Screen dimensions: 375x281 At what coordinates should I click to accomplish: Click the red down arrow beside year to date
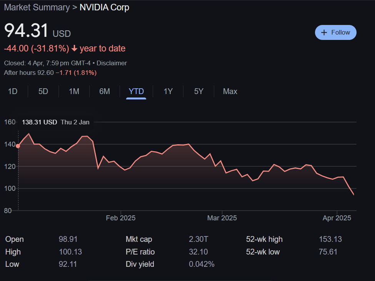[74, 48]
